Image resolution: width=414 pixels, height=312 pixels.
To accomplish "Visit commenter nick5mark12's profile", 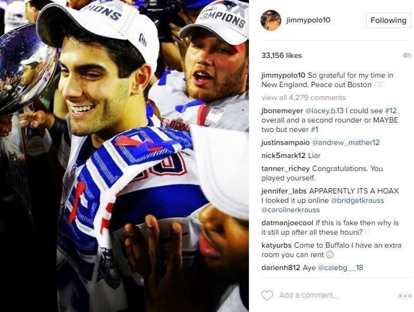I will tap(283, 156).
